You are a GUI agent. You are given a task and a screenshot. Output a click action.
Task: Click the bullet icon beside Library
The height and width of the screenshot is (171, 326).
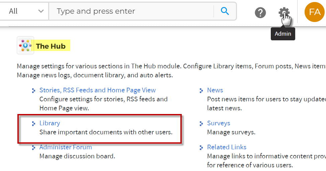33,124
